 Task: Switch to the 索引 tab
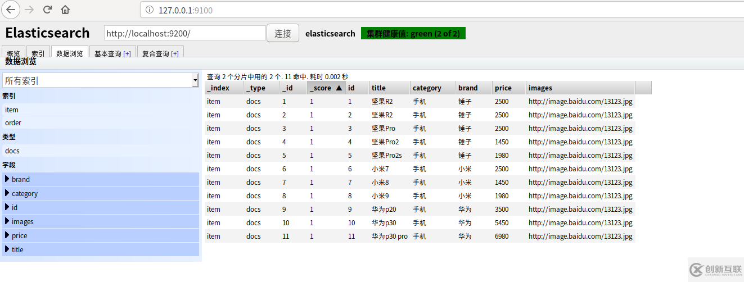tap(38, 53)
